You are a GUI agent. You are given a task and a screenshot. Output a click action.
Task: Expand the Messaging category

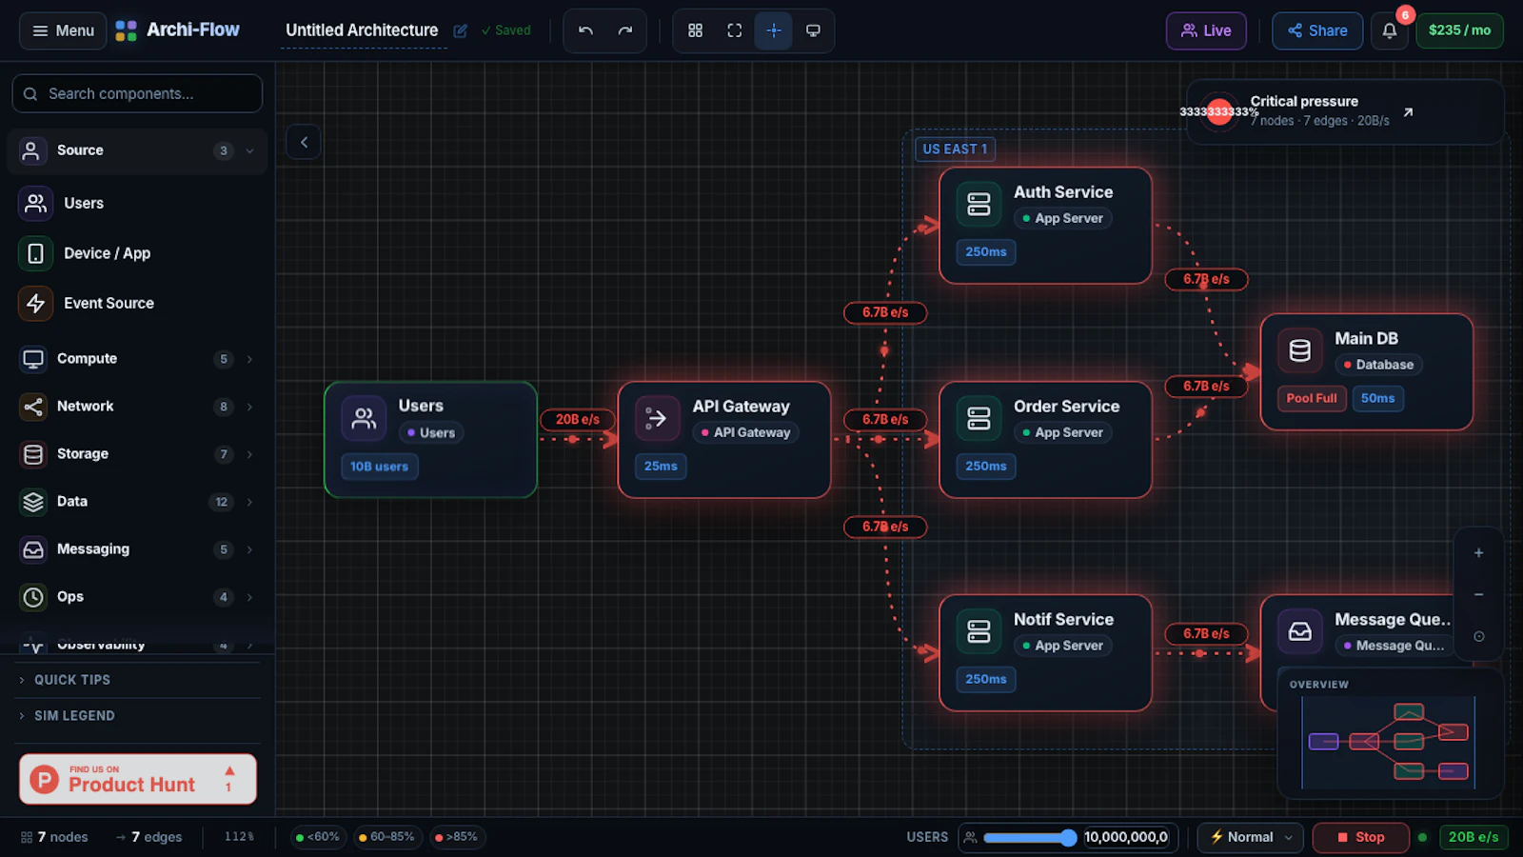point(137,549)
